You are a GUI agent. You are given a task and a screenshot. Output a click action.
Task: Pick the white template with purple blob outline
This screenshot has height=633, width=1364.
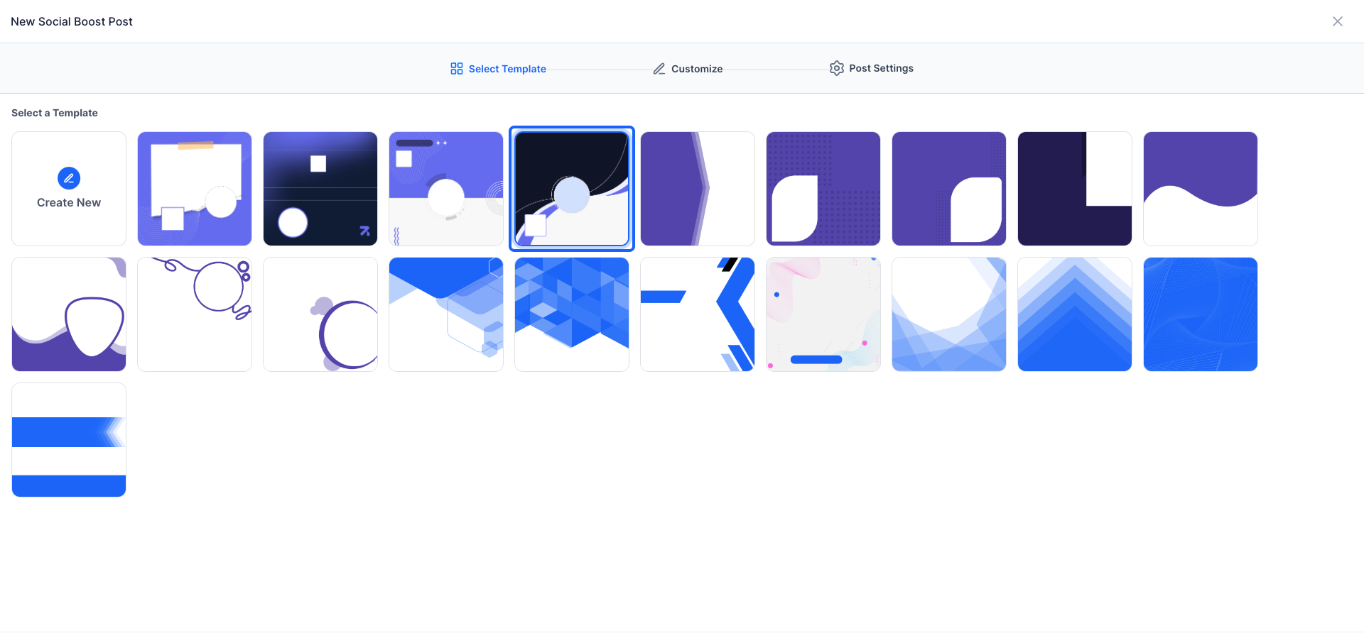(x=69, y=314)
